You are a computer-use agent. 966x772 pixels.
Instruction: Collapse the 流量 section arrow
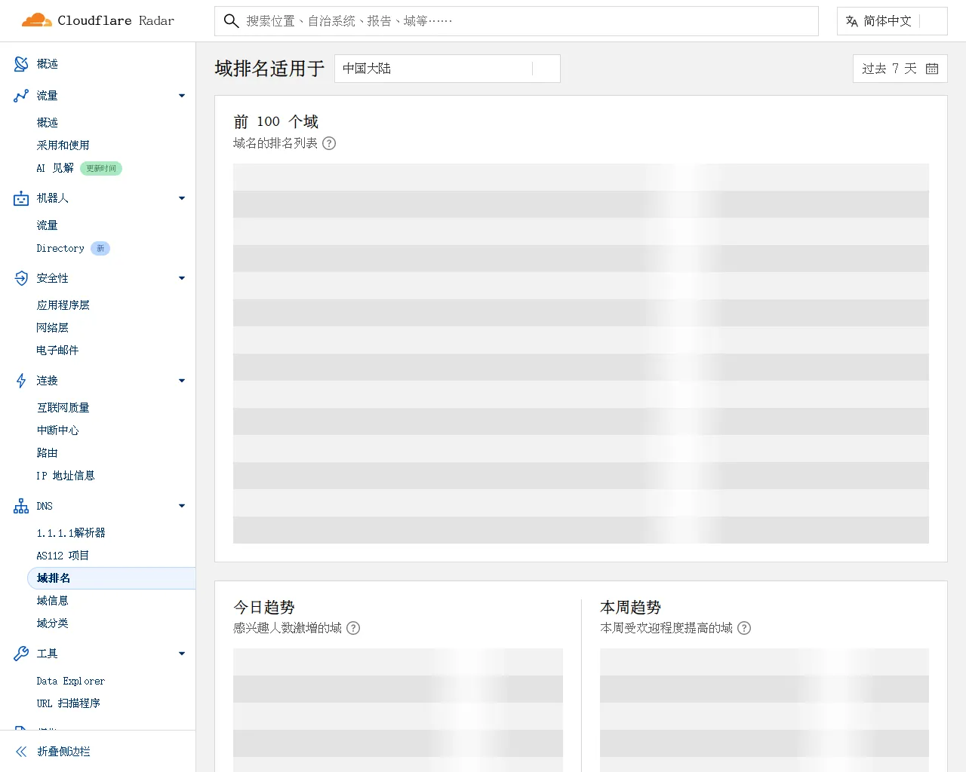pos(182,96)
